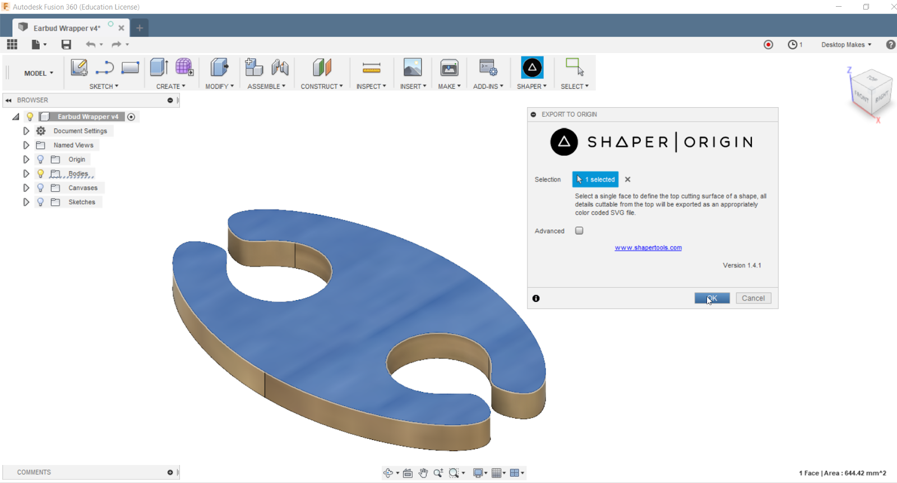The image size is (897, 483).
Task: Select the Line sketch tool
Action: 104,68
